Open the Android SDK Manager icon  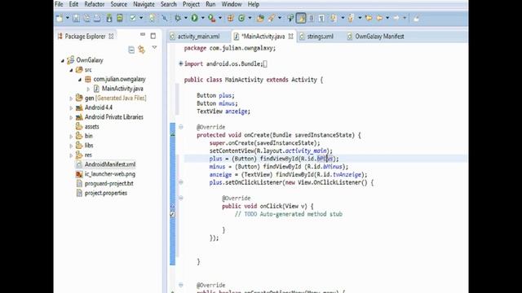tap(109, 18)
